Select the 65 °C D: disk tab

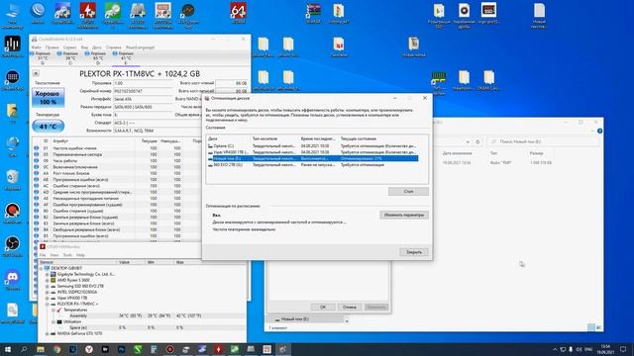pyautogui.click(x=98, y=58)
